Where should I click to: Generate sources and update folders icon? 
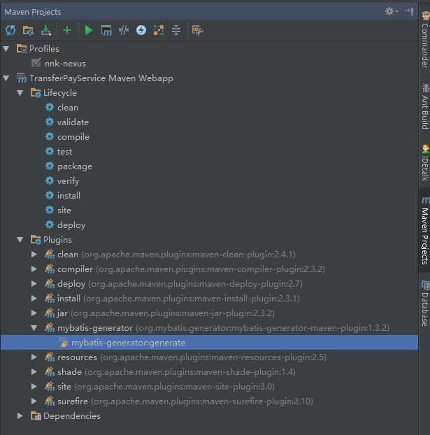[x=28, y=30]
